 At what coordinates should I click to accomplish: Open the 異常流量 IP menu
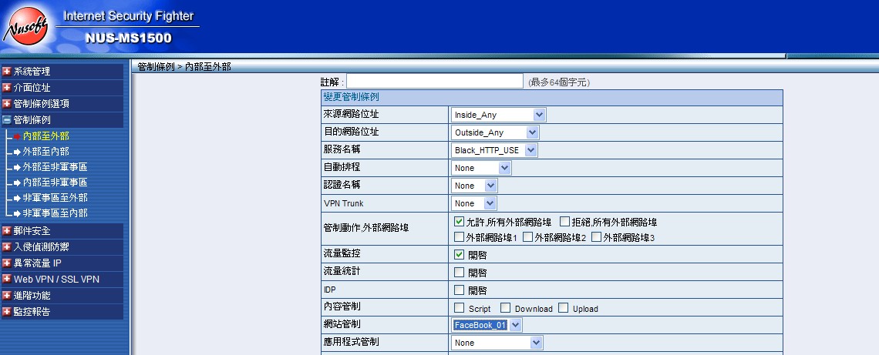38,263
